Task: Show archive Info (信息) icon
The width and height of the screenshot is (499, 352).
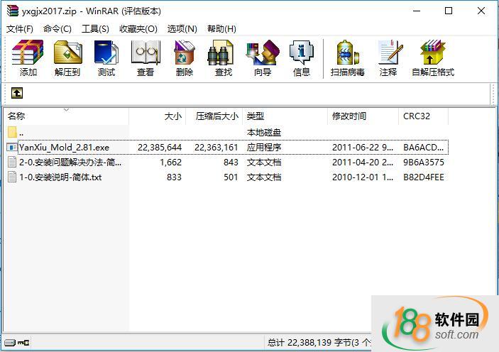Action: 302,58
